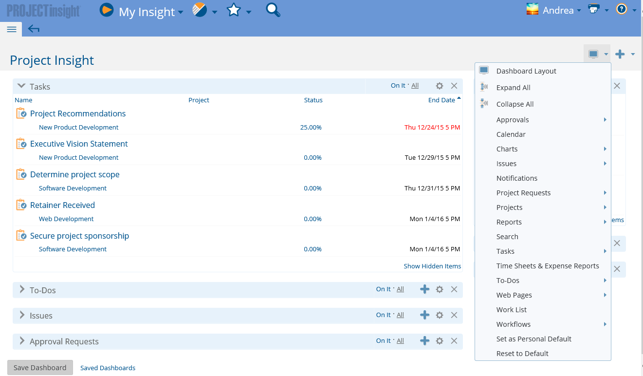Image resolution: width=643 pixels, height=376 pixels.
Task: Open dropdown arrow next to plus icon
Action: [633, 55]
